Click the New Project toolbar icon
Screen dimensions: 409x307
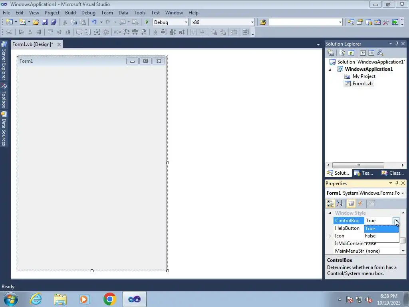coord(10,22)
